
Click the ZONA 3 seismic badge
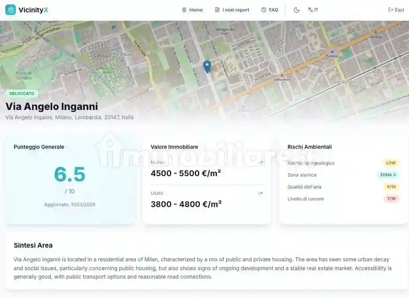pyautogui.click(x=388, y=175)
